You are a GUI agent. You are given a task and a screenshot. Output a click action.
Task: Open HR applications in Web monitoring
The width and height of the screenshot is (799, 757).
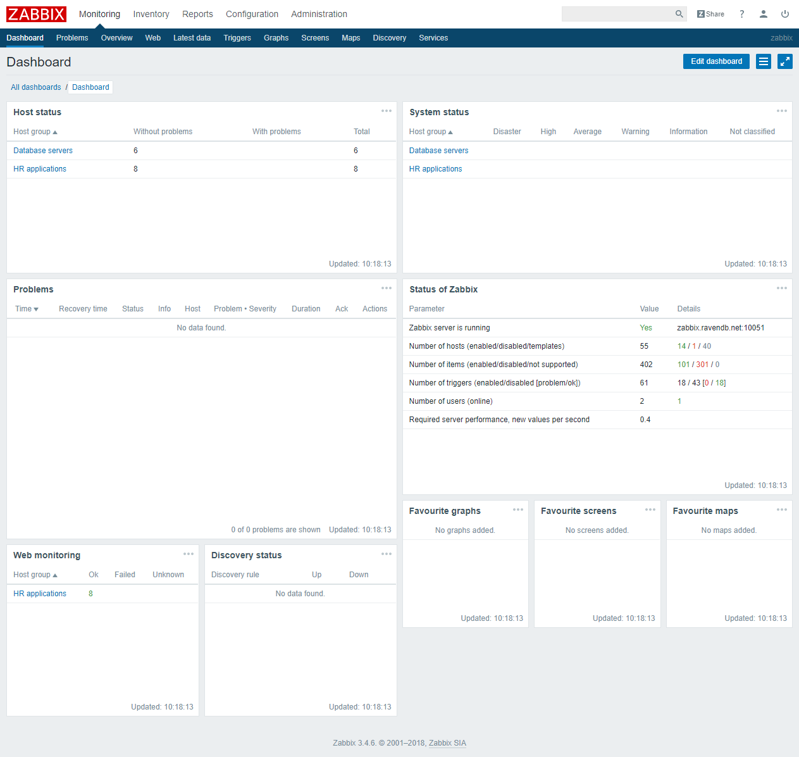click(x=40, y=594)
